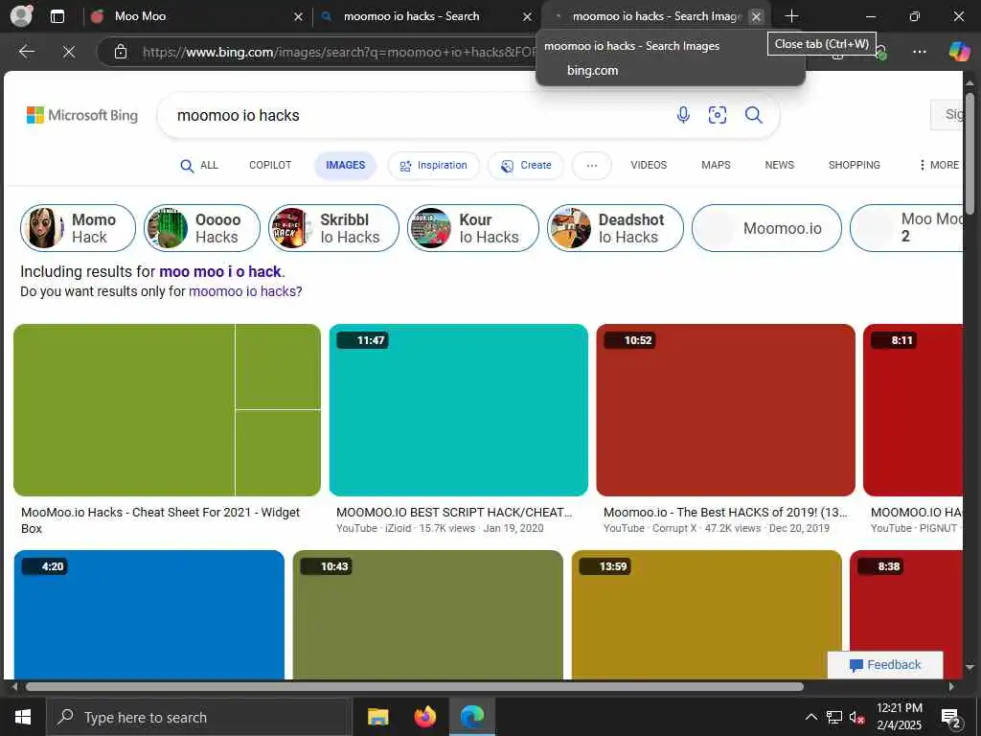Launch Firefox from the taskbar
981x736 pixels.
pos(424,717)
